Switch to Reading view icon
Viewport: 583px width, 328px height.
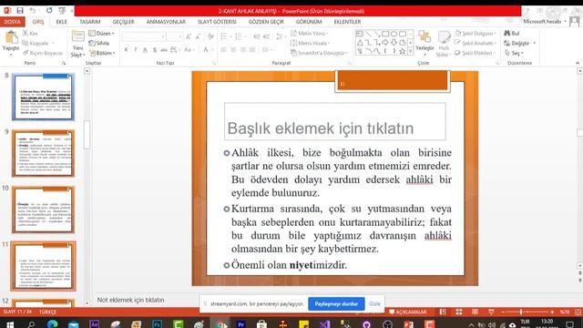tap(476, 312)
